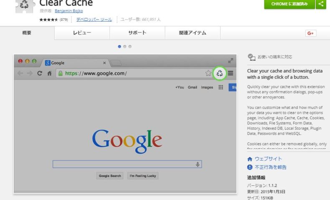The height and width of the screenshot is (200, 330).
Task: Click the home icon beside ウェブサイト
Action: 250,159
